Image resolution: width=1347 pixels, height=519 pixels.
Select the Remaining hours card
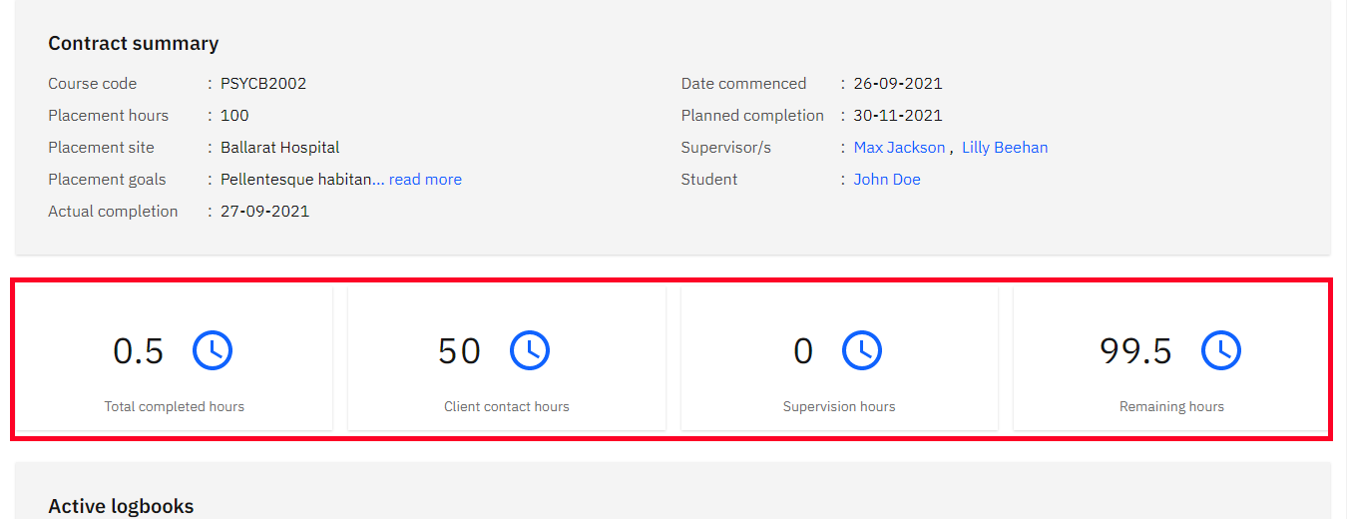click(x=1171, y=359)
